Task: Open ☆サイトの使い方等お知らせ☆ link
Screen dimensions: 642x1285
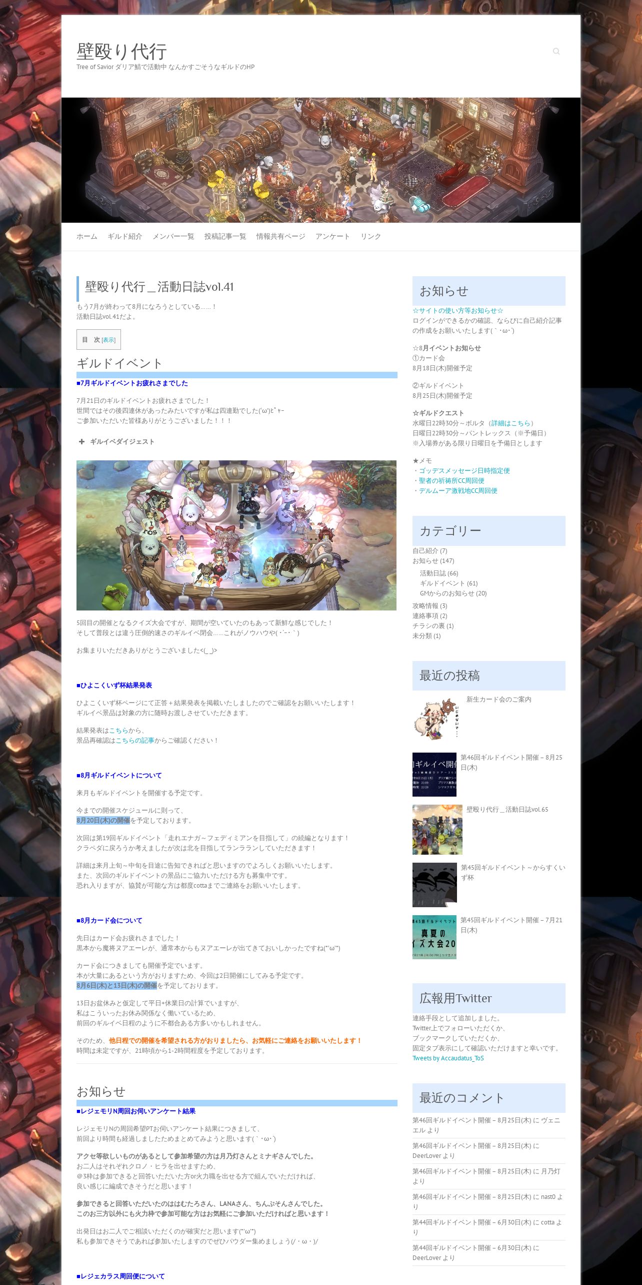Action: tap(458, 310)
